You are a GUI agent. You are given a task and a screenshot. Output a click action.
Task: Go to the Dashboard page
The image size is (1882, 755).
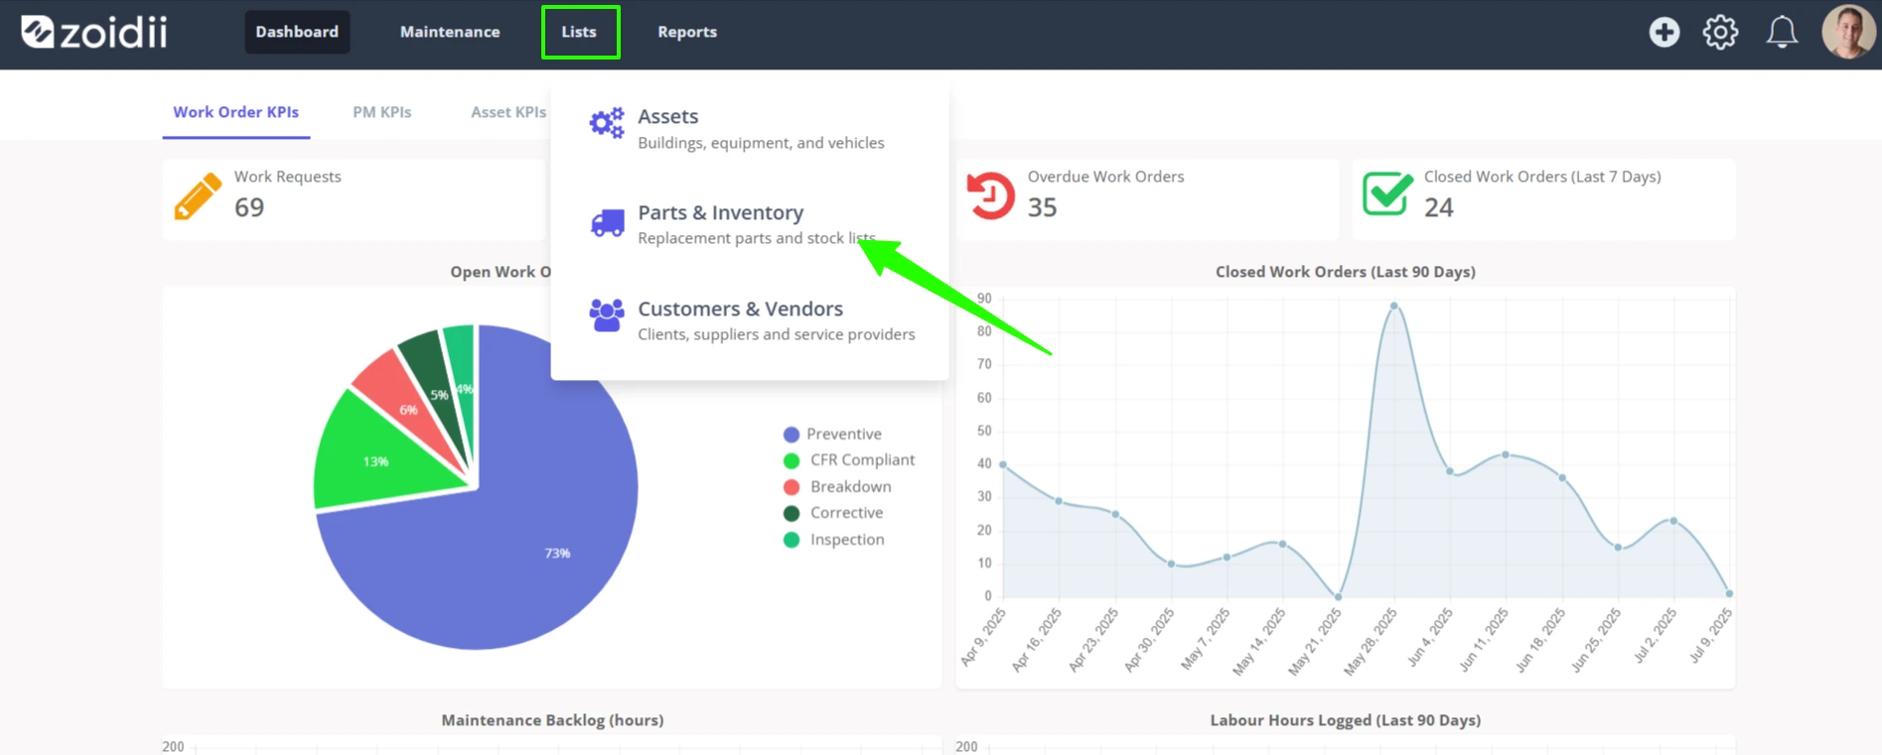tap(297, 32)
